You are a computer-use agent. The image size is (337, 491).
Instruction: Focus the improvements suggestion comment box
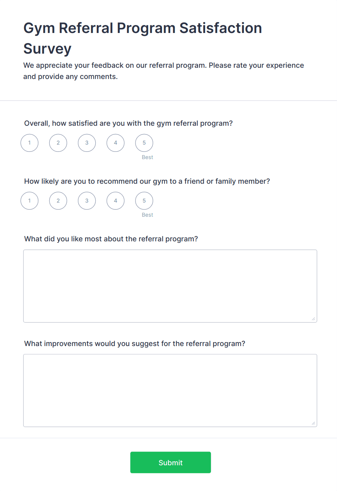(x=170, y=390)
